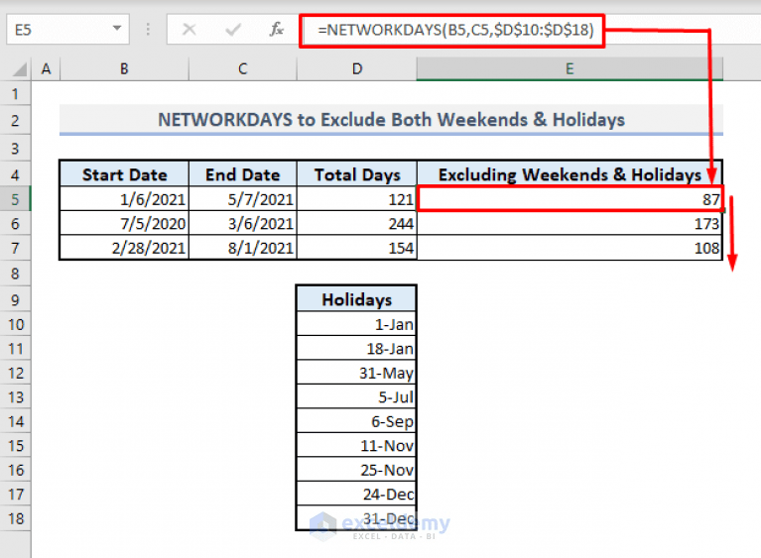This screenshot has height=558, width=761.
Task: Select Total Days cell showing 121
Action: coord(357,199)
